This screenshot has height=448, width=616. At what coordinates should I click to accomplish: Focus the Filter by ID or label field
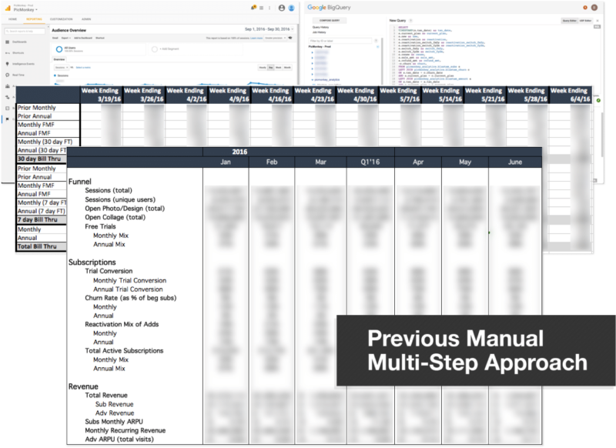click(x=340, y=41)
